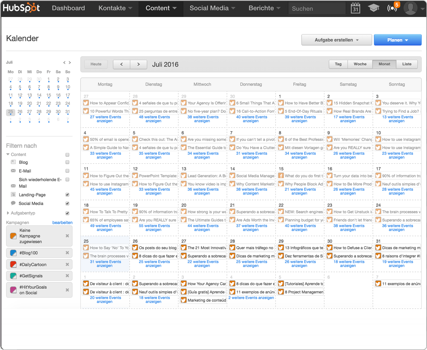Image resolution: width=427 pixels, height=350 pixels.
Task: Click the bearbeiten link for Kampagnen
Action: pos(62,223)
